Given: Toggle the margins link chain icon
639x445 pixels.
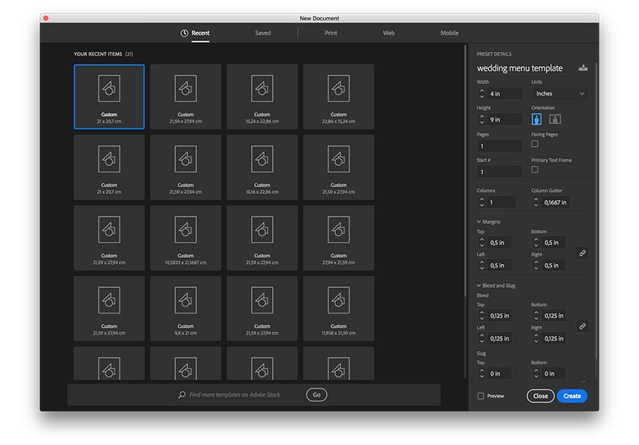Looking at the screenshot, I should pos(583,253).
